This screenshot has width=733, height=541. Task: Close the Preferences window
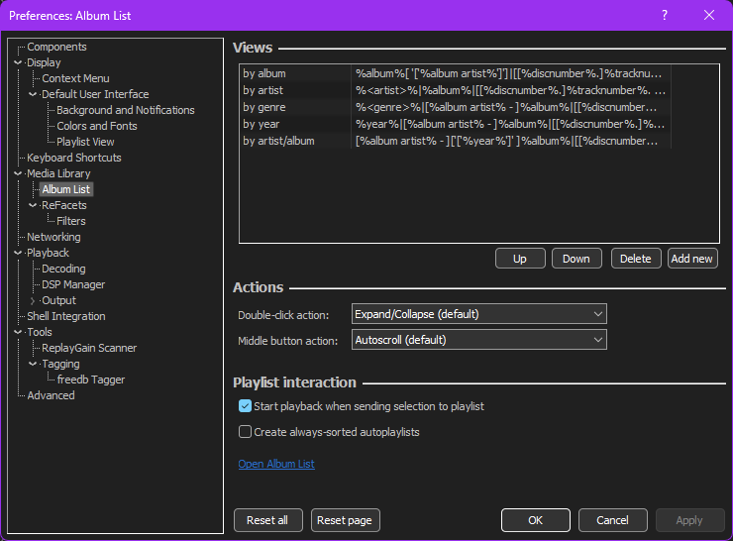tap(708, 16)
